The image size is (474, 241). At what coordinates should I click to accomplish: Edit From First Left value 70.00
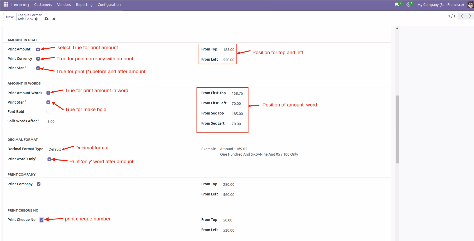(x=236, y=104)
